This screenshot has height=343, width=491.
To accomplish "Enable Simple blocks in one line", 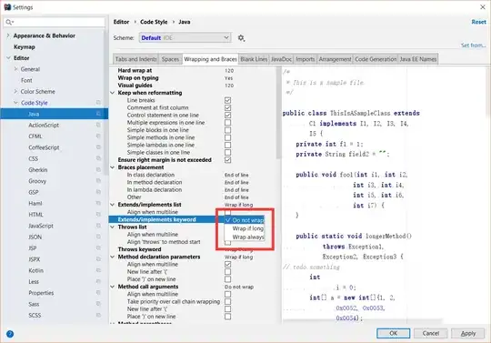I will coord(227,130).
